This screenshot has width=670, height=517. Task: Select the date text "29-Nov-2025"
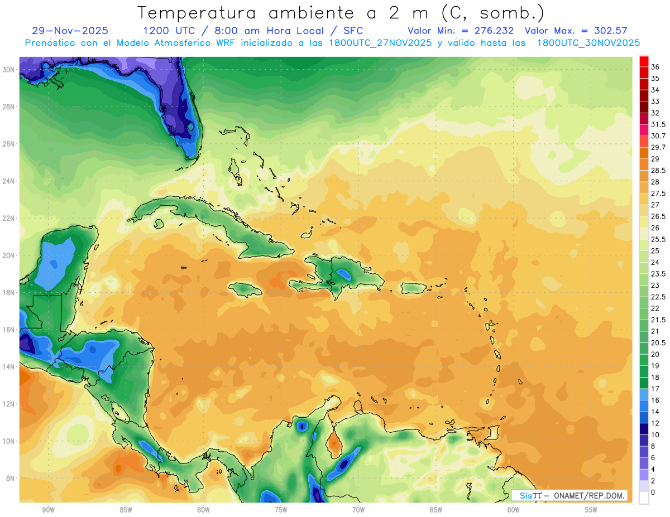[70, 31]
